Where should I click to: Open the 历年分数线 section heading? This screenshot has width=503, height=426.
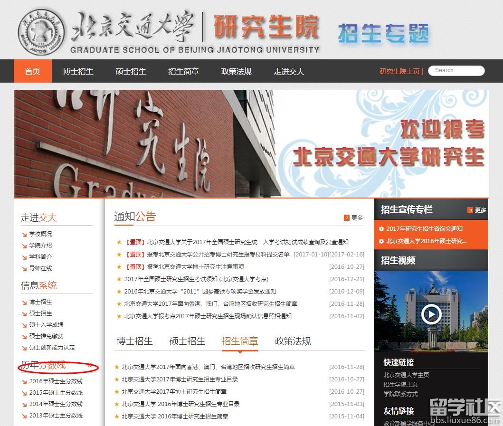point(43,365)
